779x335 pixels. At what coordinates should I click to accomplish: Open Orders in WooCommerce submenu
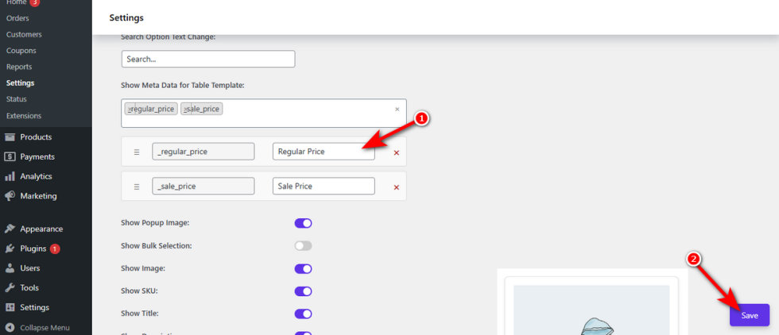pos(17,18)
